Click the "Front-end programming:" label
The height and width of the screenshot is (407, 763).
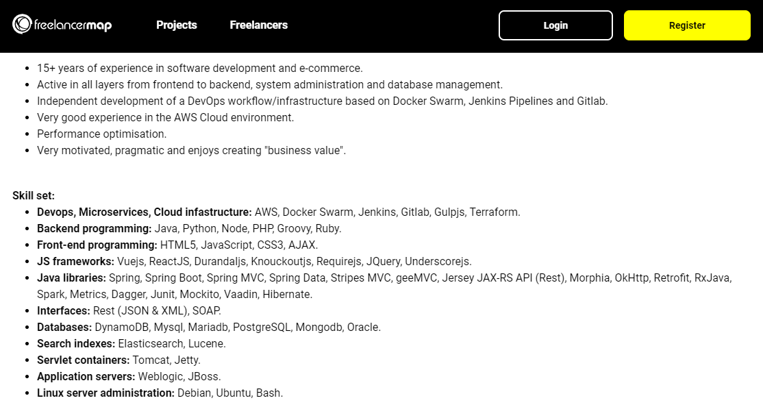97,245
